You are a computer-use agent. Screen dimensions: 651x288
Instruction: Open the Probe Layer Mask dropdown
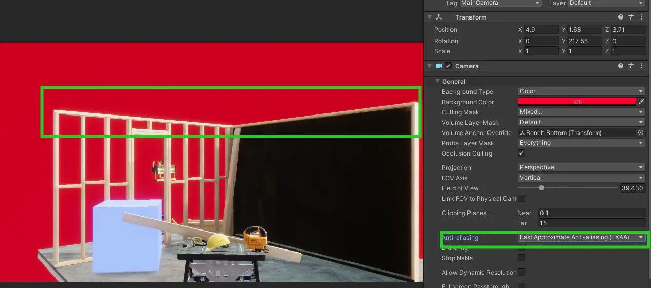581,143
